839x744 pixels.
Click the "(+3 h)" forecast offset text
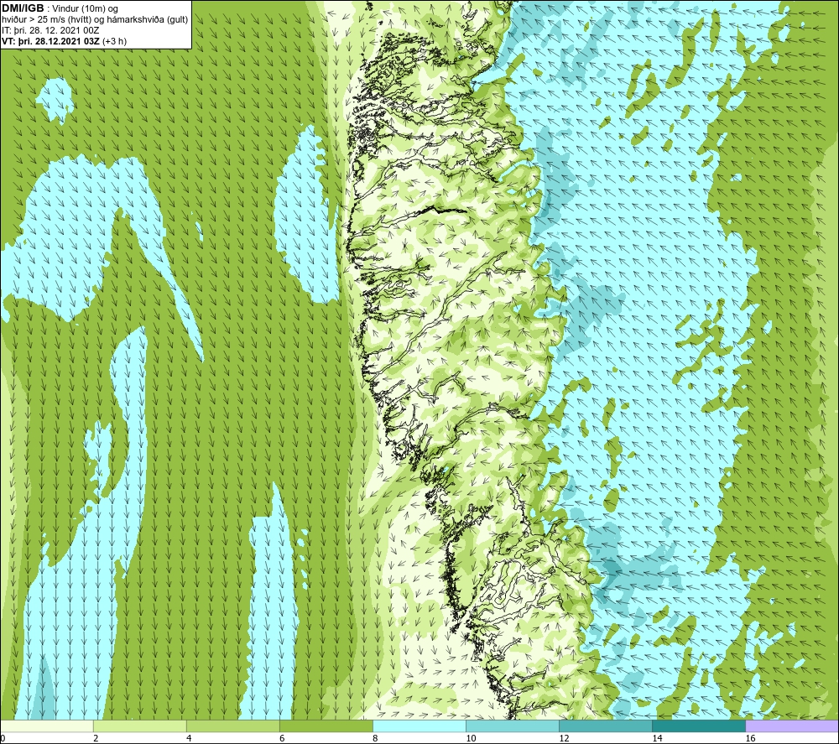pos(114,41)
